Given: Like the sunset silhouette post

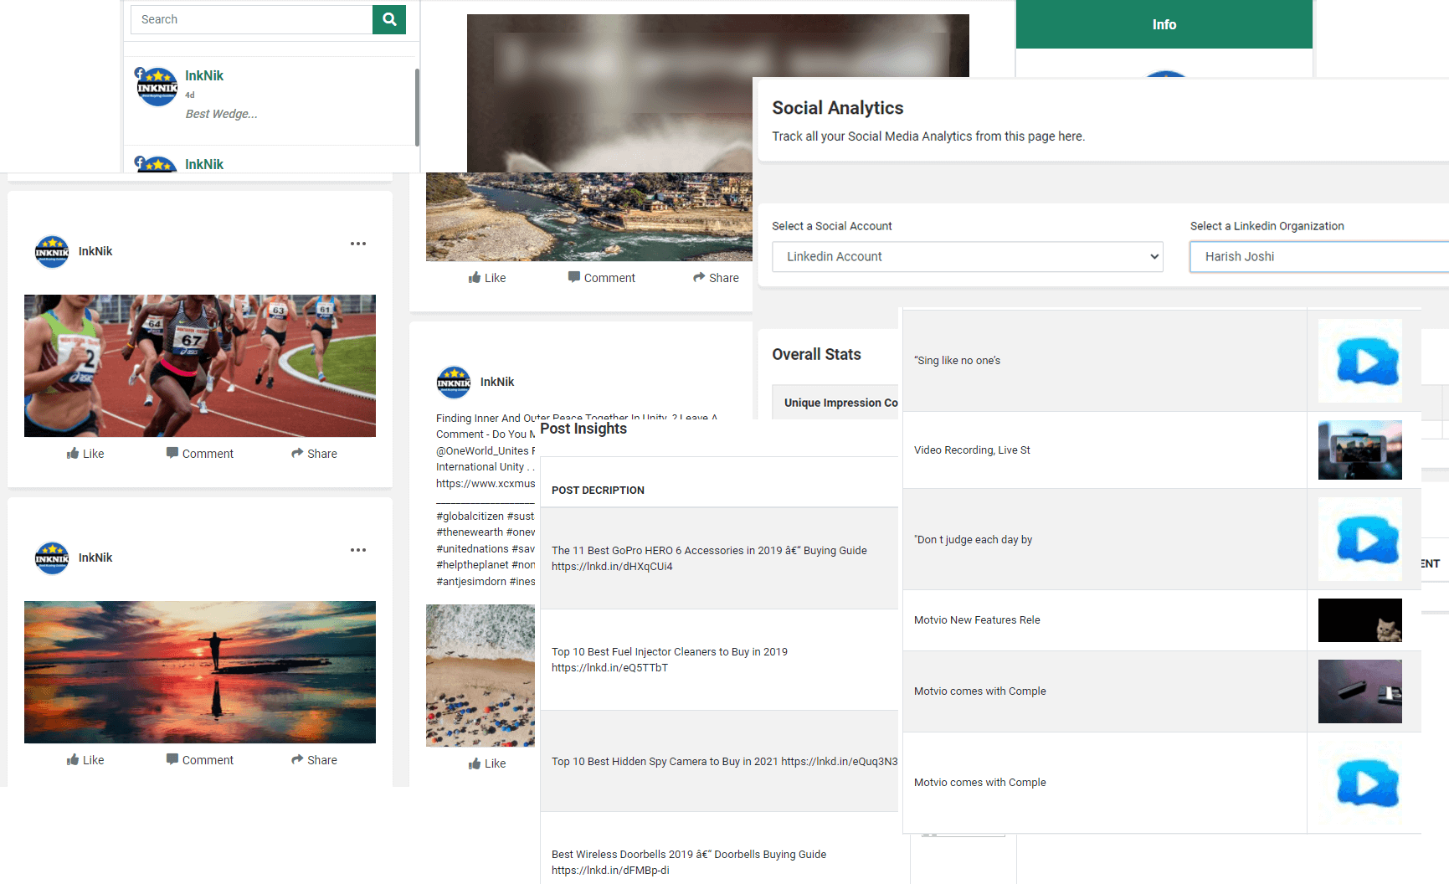Looking at the screenshot, I should click(85, 760).
